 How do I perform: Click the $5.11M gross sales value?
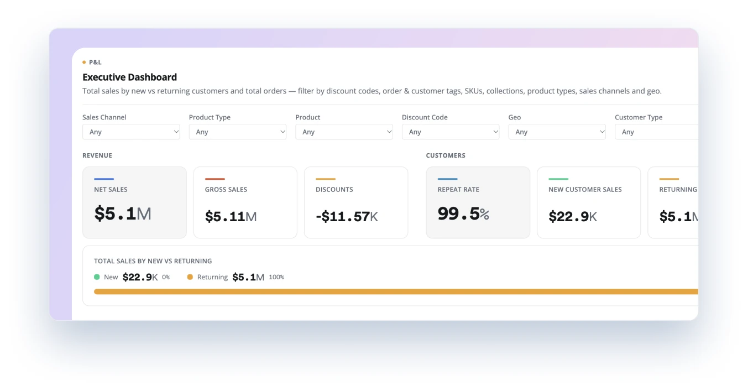(231, 216)
